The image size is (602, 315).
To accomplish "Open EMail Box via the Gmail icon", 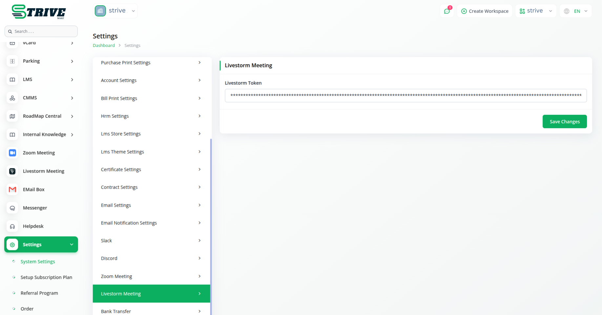I will [x=12, y=190].
